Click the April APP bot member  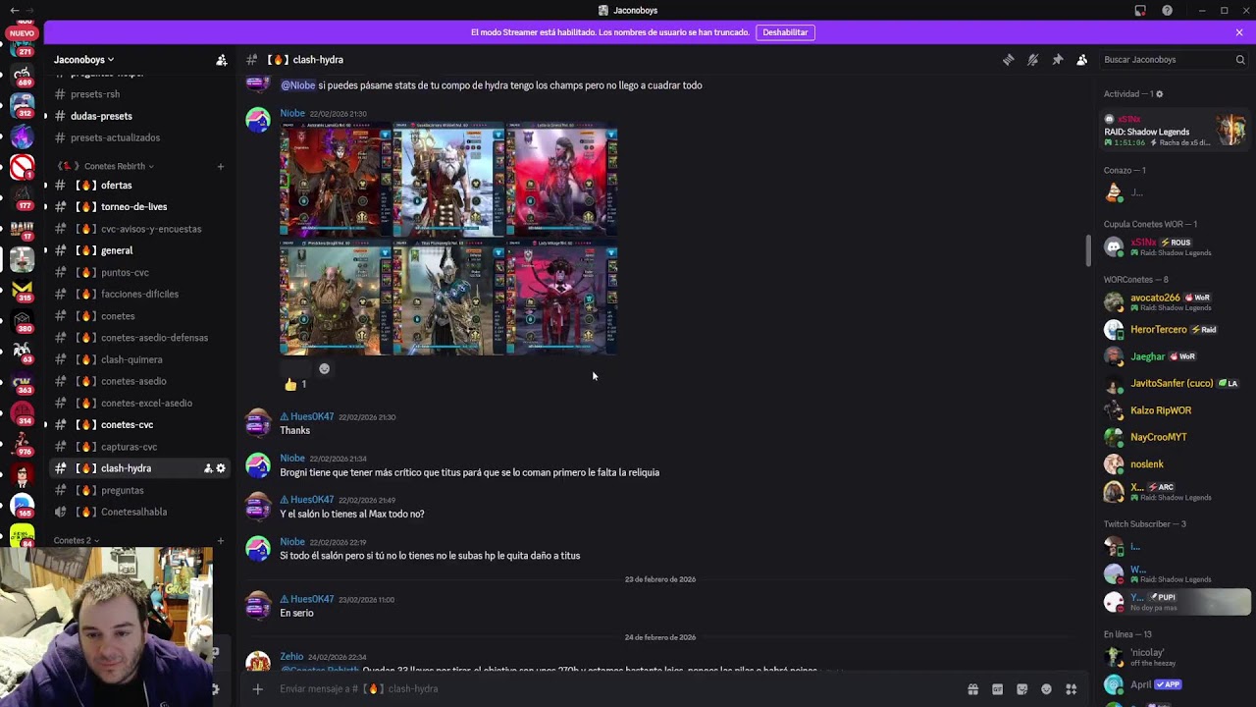tap(1175, 684)
